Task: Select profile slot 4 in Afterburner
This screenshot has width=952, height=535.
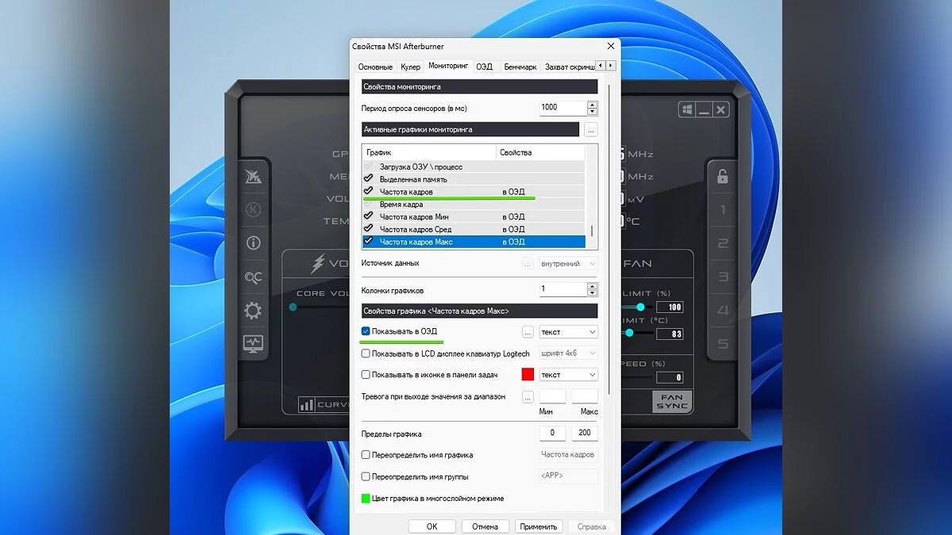Action: 723,311
